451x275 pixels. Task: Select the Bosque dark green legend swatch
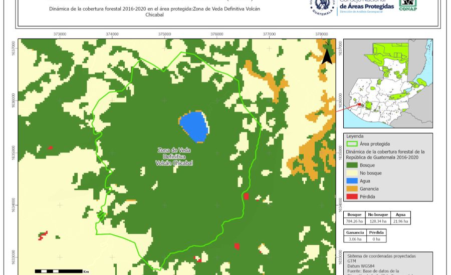pos(352,164)
